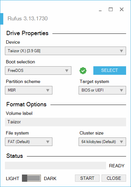This screenshot has height=187, width=131.
Task: Click the Volume label field containing Taiizor
Action: (65, 122)
